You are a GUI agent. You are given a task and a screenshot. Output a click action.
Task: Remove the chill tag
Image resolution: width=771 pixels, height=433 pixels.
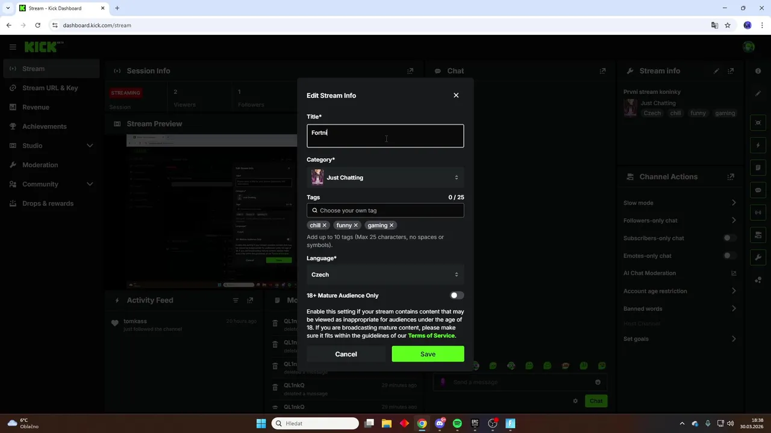pyautogui.click(x=324, y=226)
